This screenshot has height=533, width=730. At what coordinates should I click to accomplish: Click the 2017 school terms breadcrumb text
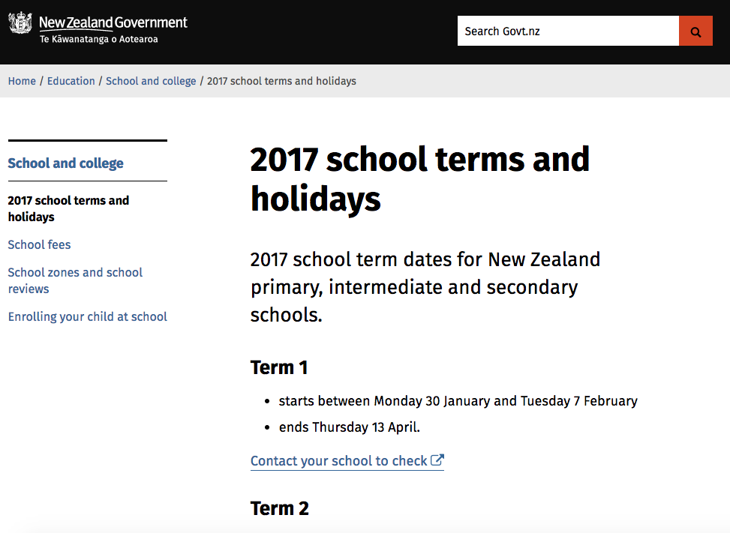pyautogui.click(x=281, y=81)
